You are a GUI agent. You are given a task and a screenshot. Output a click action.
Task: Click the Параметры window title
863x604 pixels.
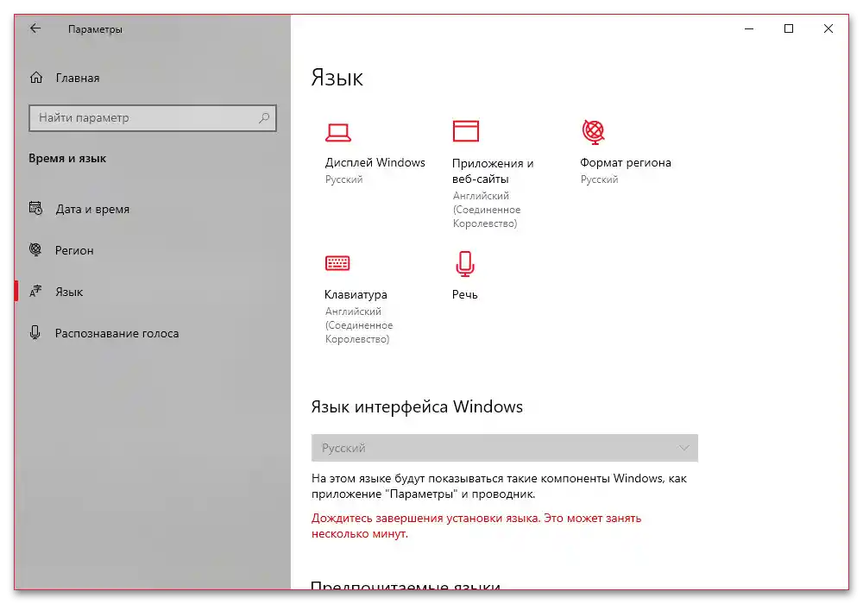tap(95, 29)
